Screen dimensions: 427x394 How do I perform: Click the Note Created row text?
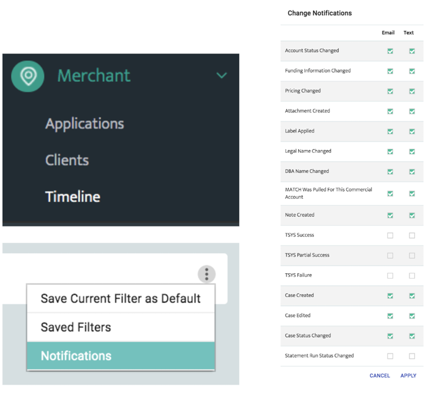[300, 215]
